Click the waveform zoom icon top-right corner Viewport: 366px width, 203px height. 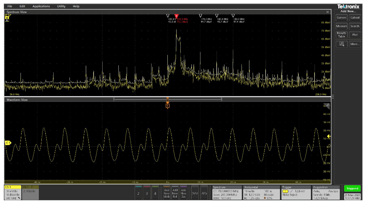(327, 106)
